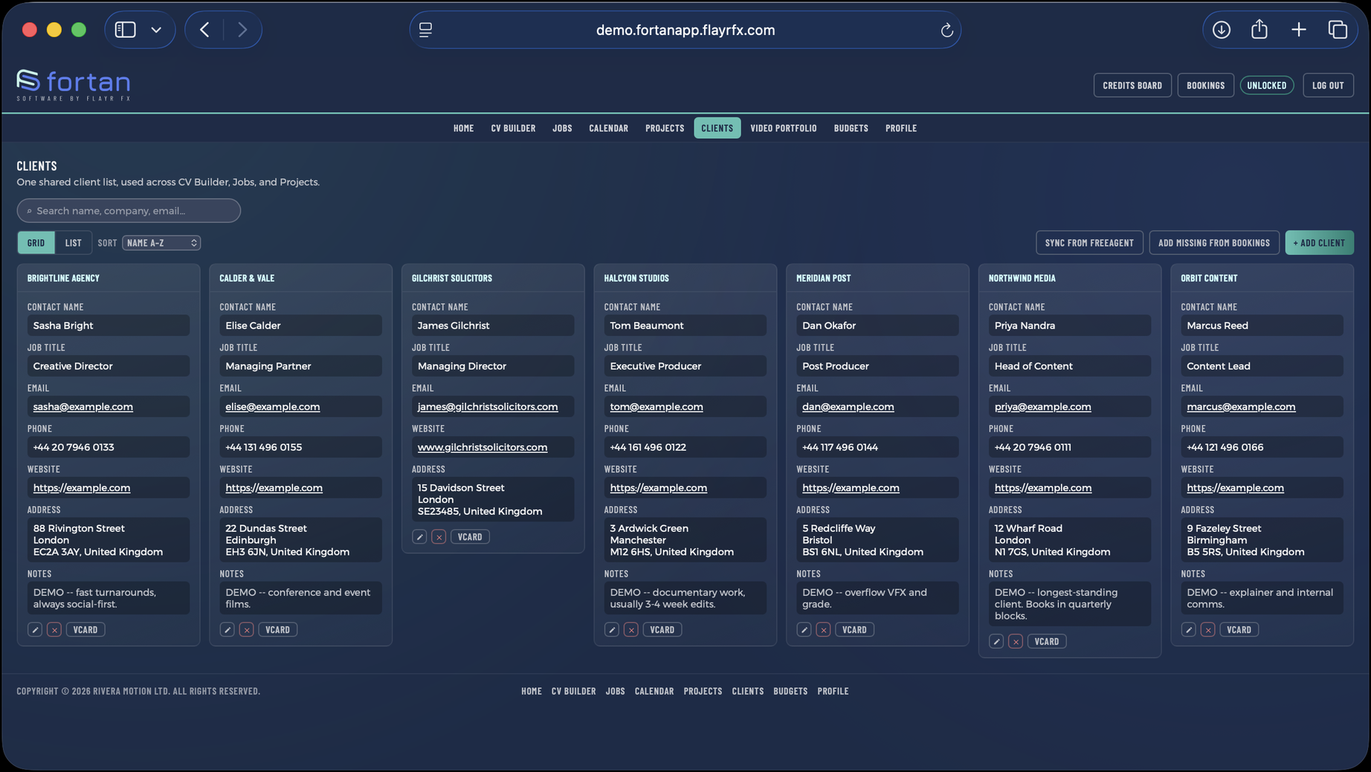Edit the Northwind Media client card
Image resolution: width=1371 pixels, height=772 pixels.
(996, 641)
